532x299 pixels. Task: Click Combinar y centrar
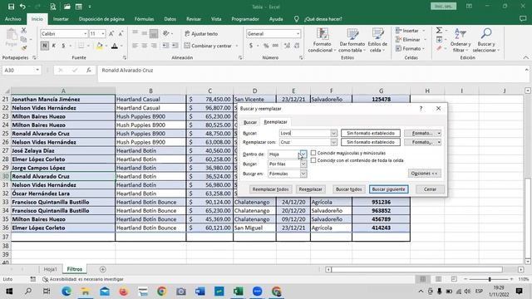point(208,46)
